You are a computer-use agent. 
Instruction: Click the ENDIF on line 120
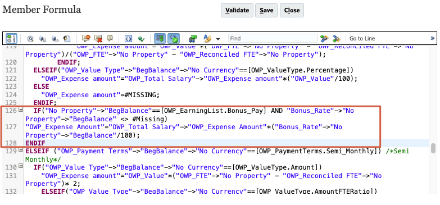67,62
